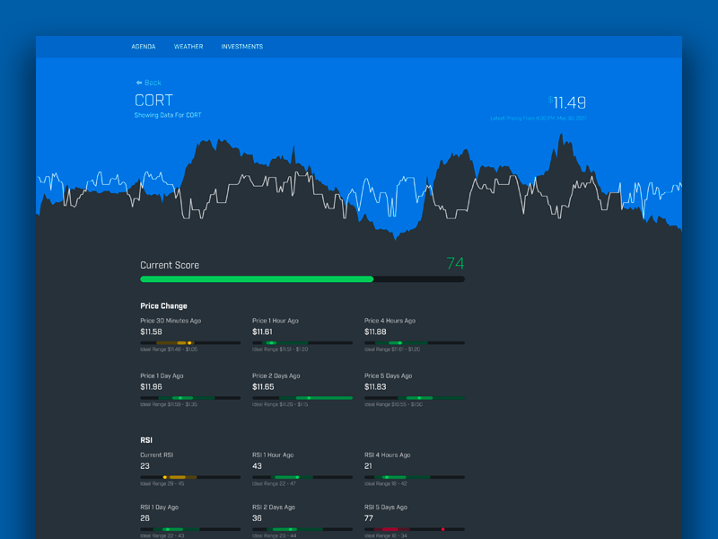Screen dimensions: 718x539
Task: Click RSI 5 Days Ago value 77
Action: pyautogui.click(x=369, y=518)
